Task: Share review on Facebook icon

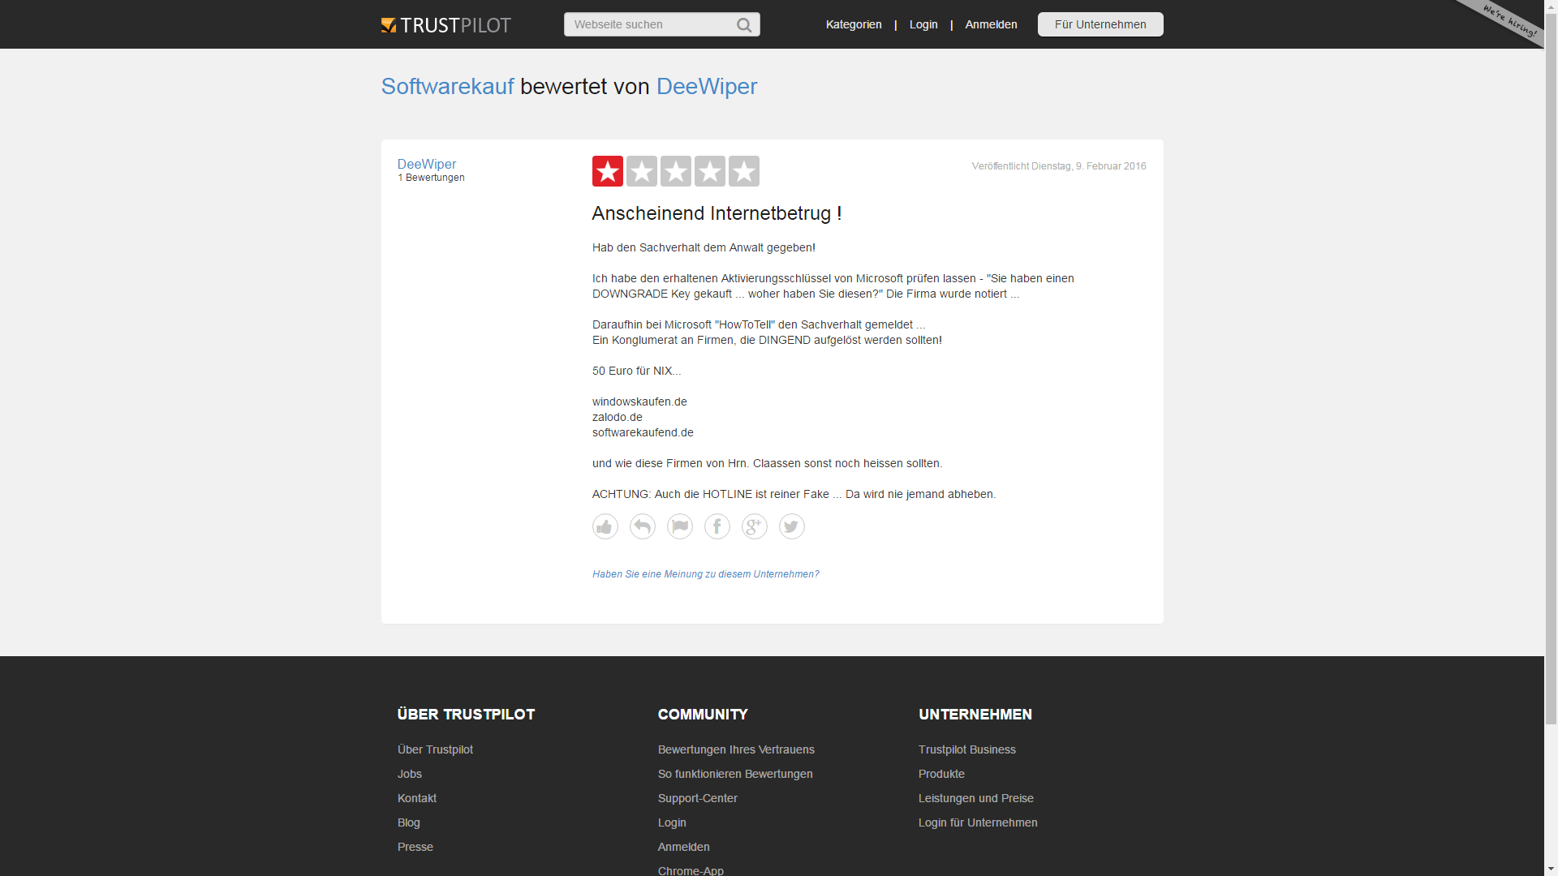Action: [717, 526]
